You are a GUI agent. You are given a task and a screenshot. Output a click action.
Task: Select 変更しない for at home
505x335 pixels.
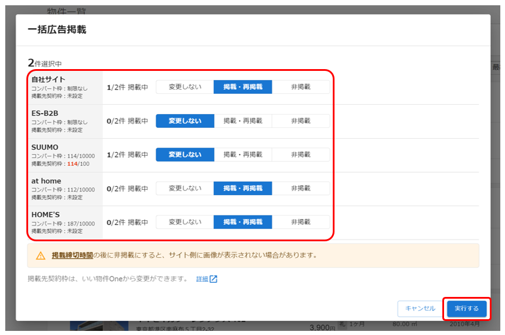(x=185, y=188)
